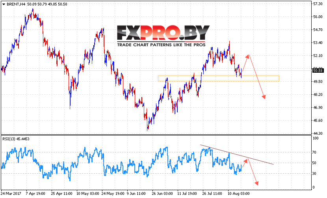
Task: Click the 54.70 price axis label
Action: 318,30
